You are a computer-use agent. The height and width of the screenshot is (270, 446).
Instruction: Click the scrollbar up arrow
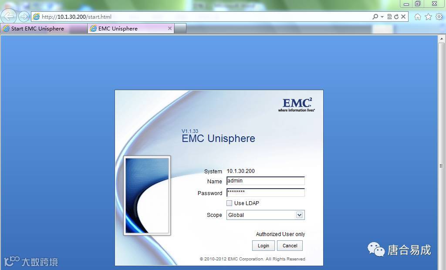442,39
